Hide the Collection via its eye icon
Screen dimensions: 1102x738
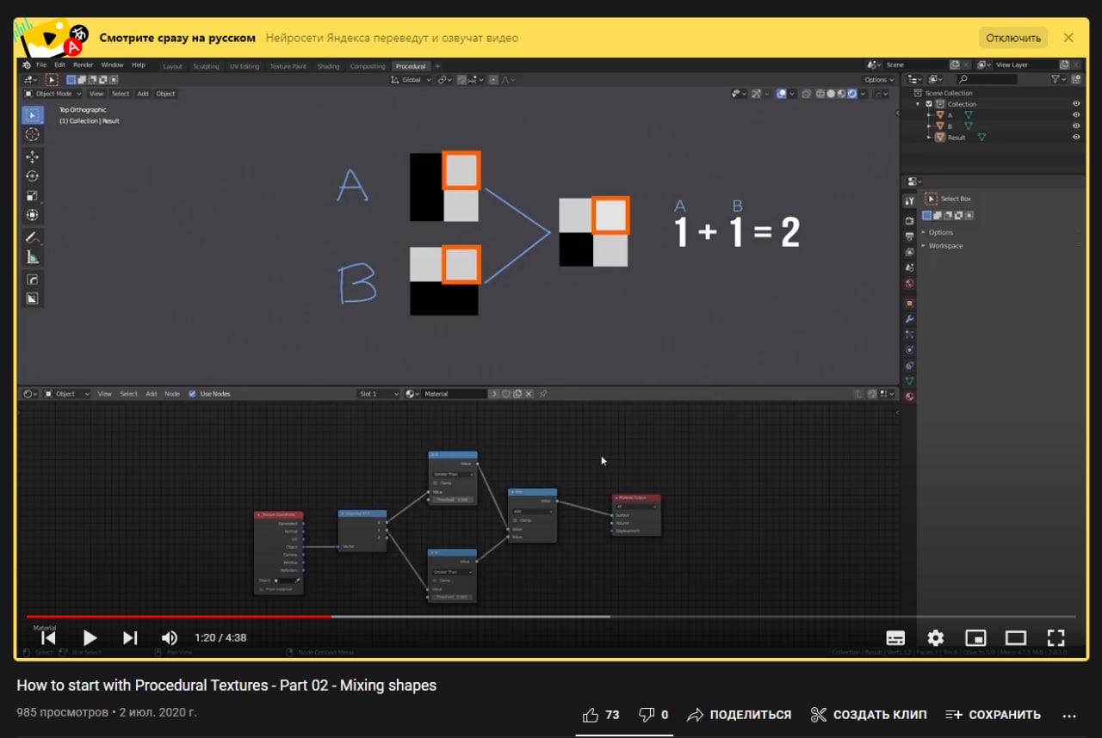[x=1076, y=104]
